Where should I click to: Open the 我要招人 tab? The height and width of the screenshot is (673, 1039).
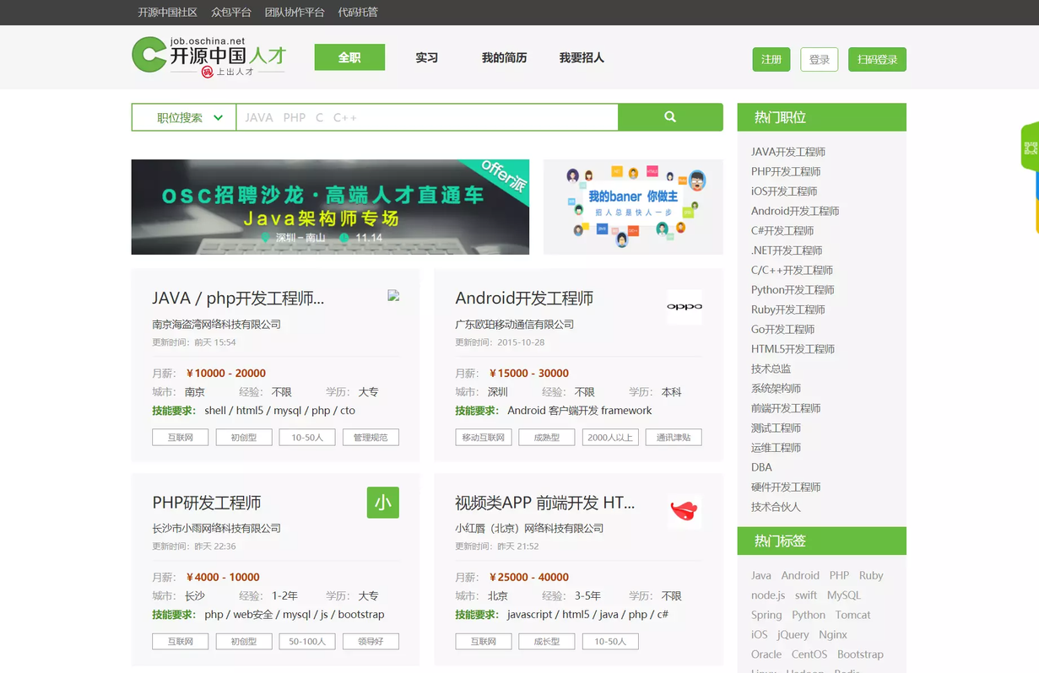582,57
